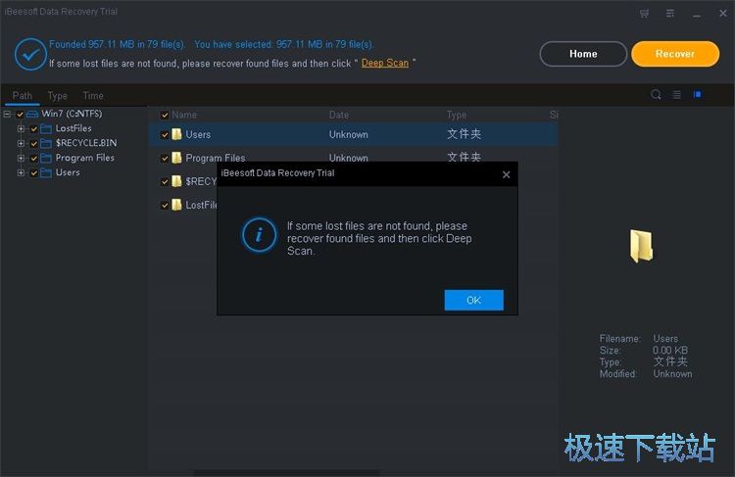Select the Win7 (C:NTFS) tree label
This screenshot has height=477, width=735.
[72, 114]
